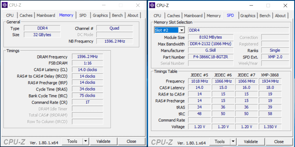The image size is (295, 147).
Task: Open Tools dropdown arrow in right window
Action: click(x=233, y=141)
